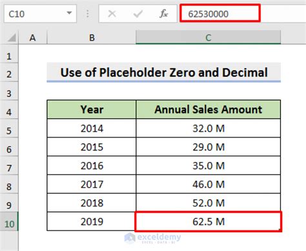This screenshot has width=306, height=251.
Task: Click the Cancel (X) formula bar icon
Action: point(112,14)
